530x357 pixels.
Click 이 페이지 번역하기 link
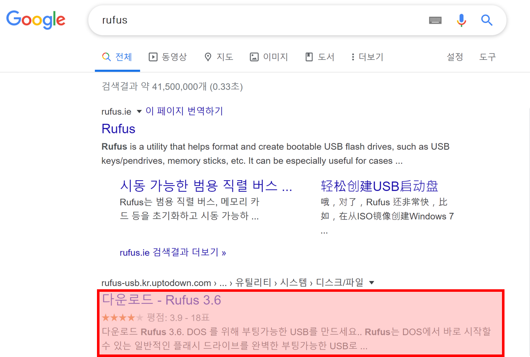pyautogui.click(x=184, y=111)
